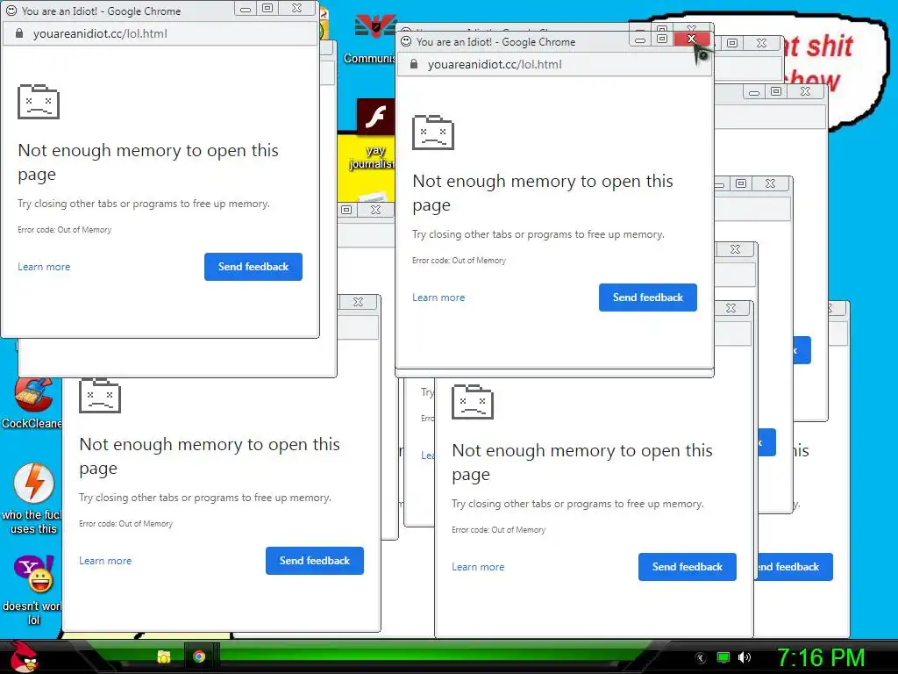Click the lock icon in the top-left window address bar
This screenshot has height=674, width=898.
tap(19, 33)
